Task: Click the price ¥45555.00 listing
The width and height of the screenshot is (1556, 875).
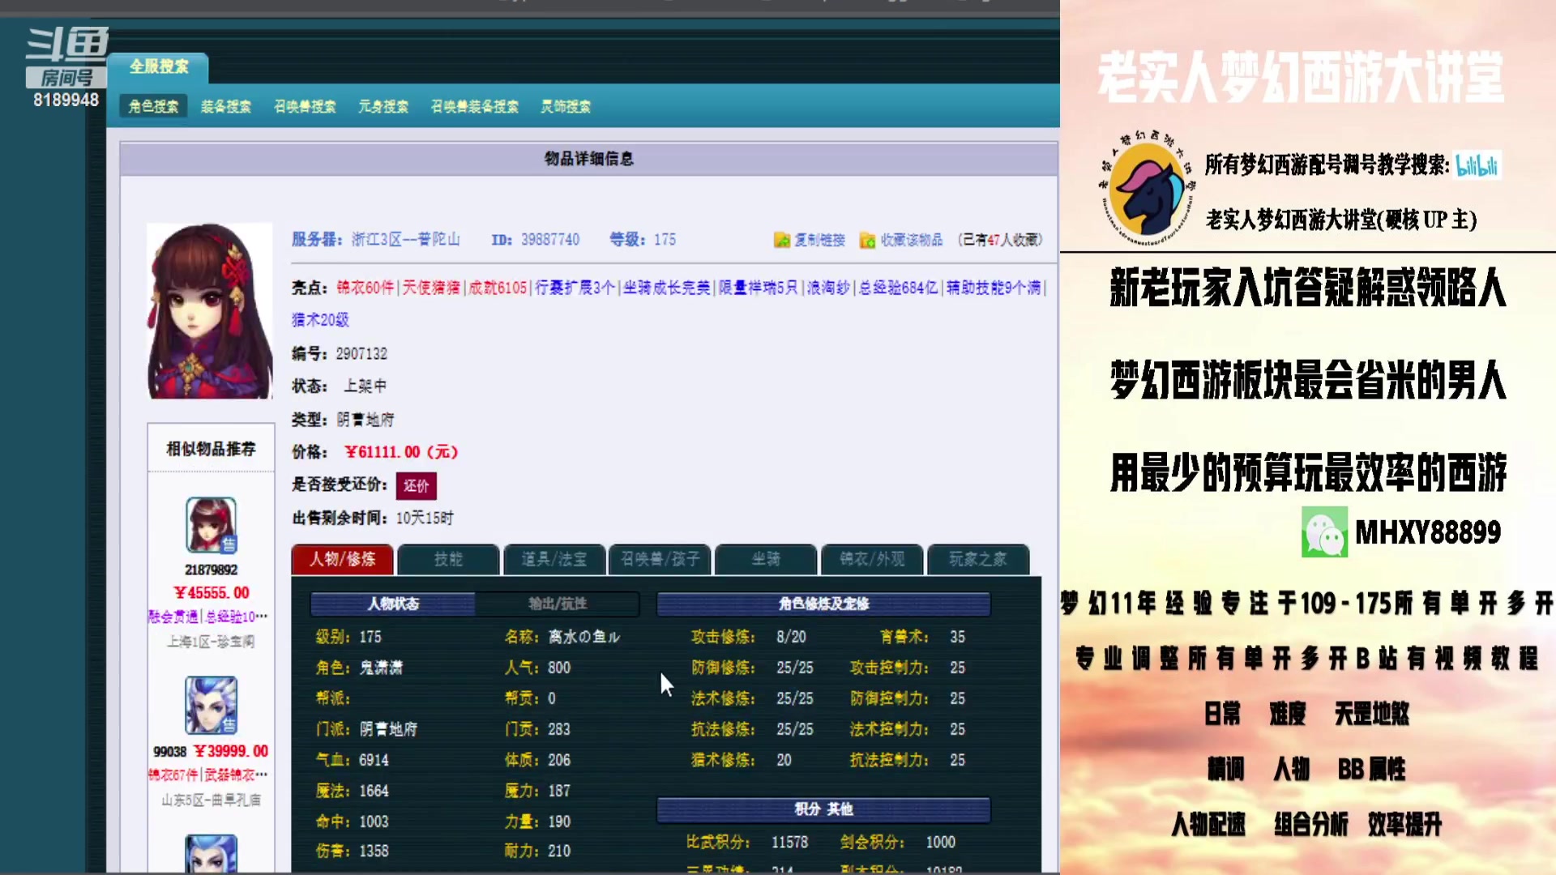Action: (x=212, y=593)
